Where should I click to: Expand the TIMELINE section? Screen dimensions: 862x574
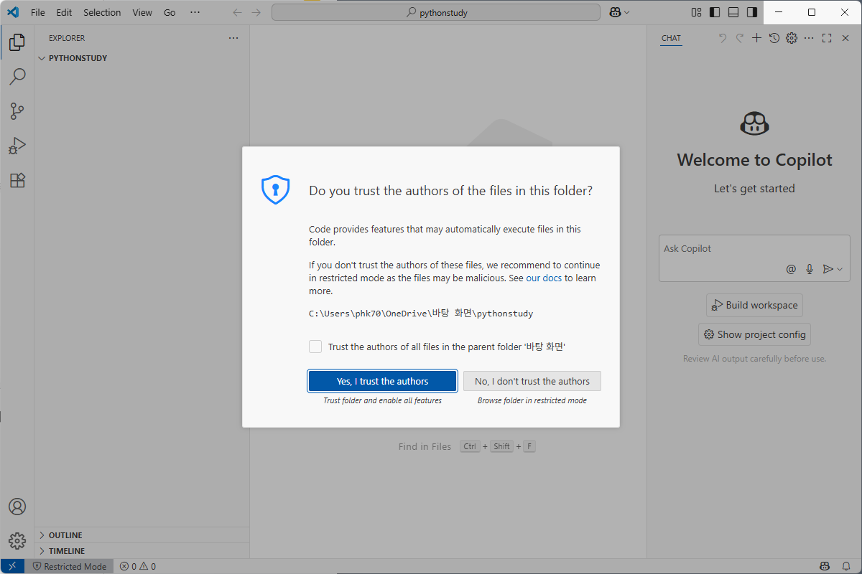(x=142, y=551)
